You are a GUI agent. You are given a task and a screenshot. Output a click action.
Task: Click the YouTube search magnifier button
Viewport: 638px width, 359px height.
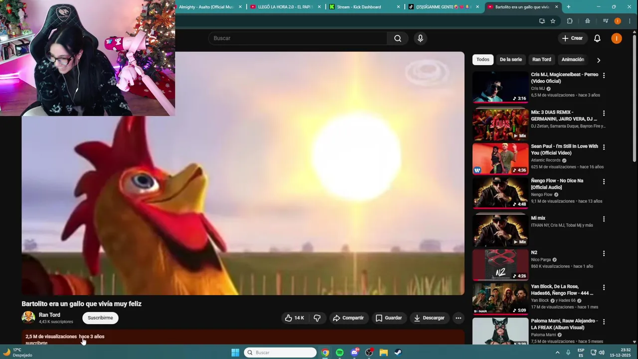coord(397,38)
